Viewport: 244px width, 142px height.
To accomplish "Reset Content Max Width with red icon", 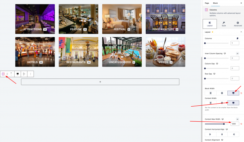I will point(241,124).
